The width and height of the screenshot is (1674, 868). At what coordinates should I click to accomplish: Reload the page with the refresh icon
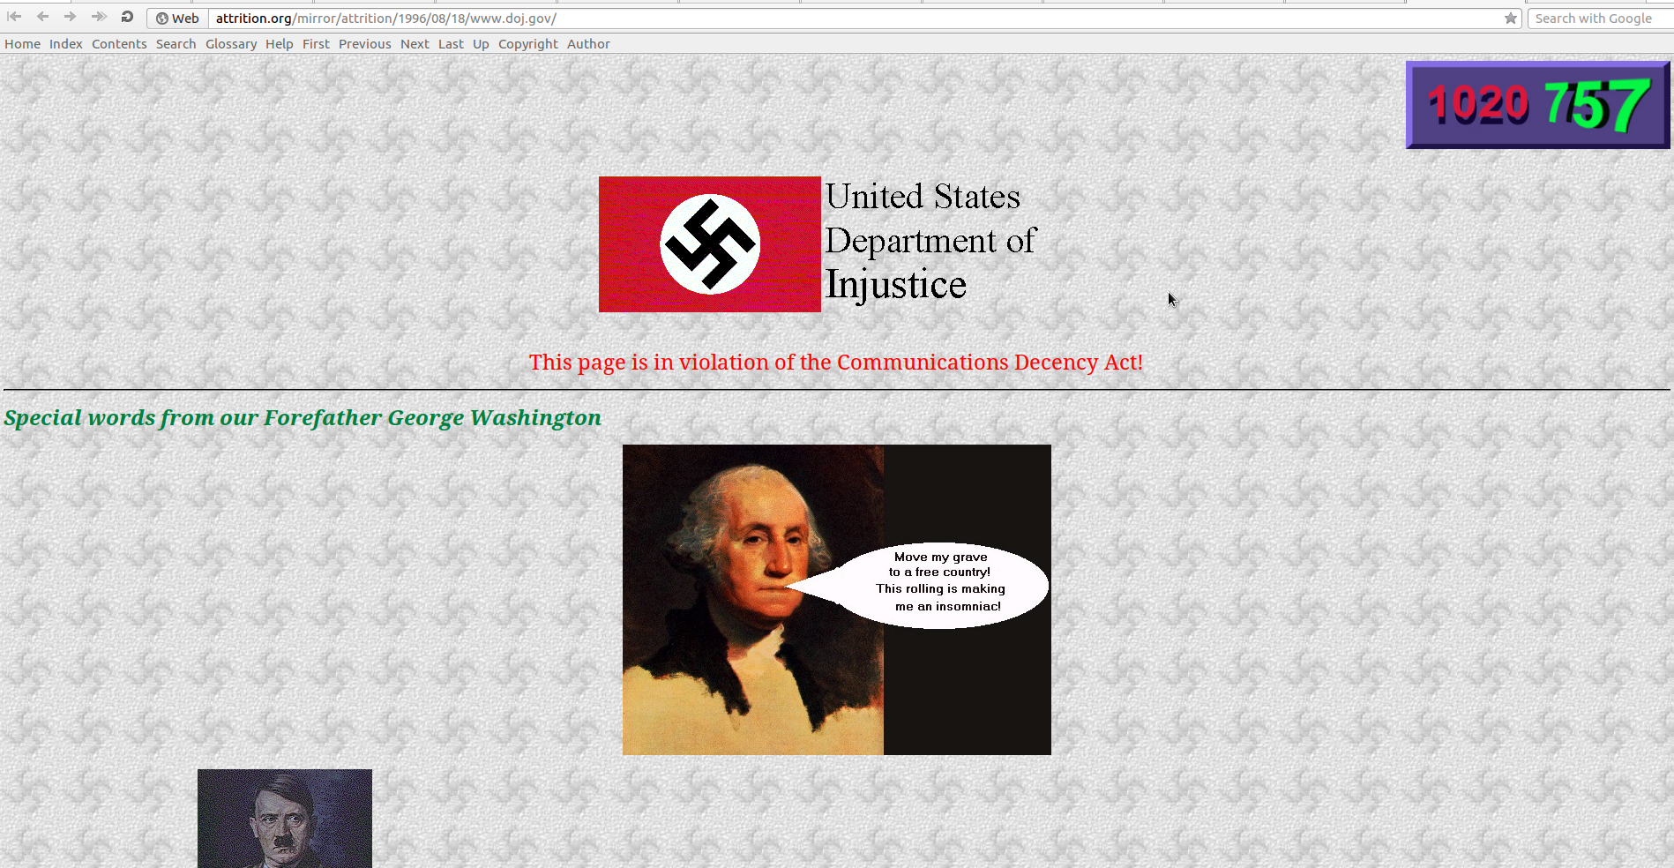pyautogui.click(x=127, y=17)
